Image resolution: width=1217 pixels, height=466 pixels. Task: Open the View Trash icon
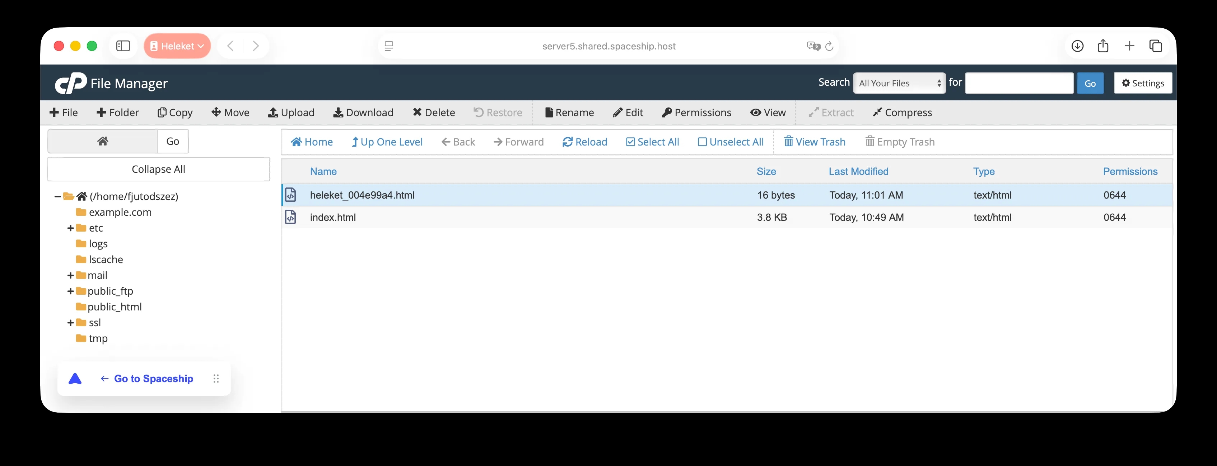(x=788, y=142)
